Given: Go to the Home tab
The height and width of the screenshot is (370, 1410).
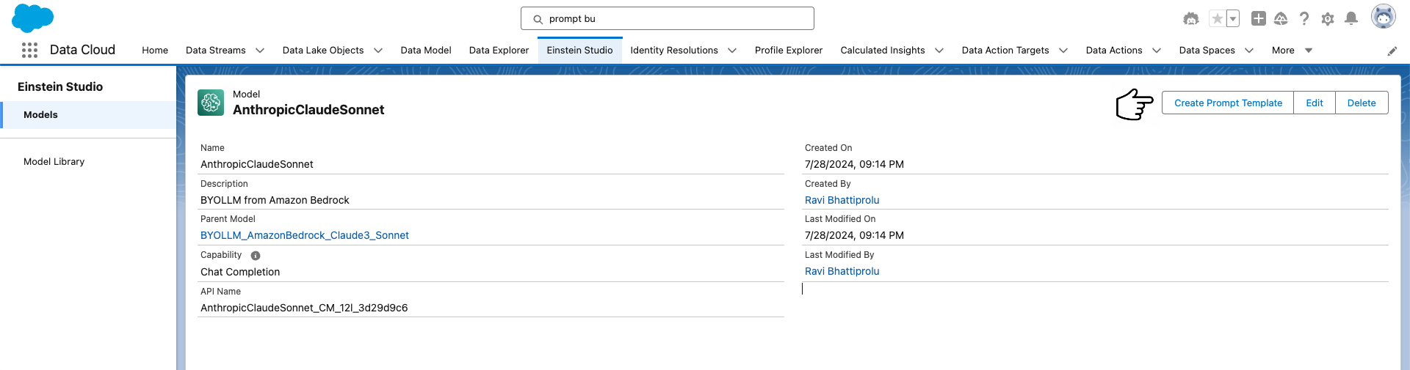Looking at the screenshot, I should 155,51.
